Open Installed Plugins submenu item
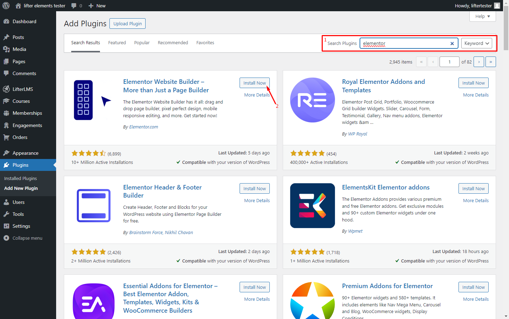 pos(20,178)
